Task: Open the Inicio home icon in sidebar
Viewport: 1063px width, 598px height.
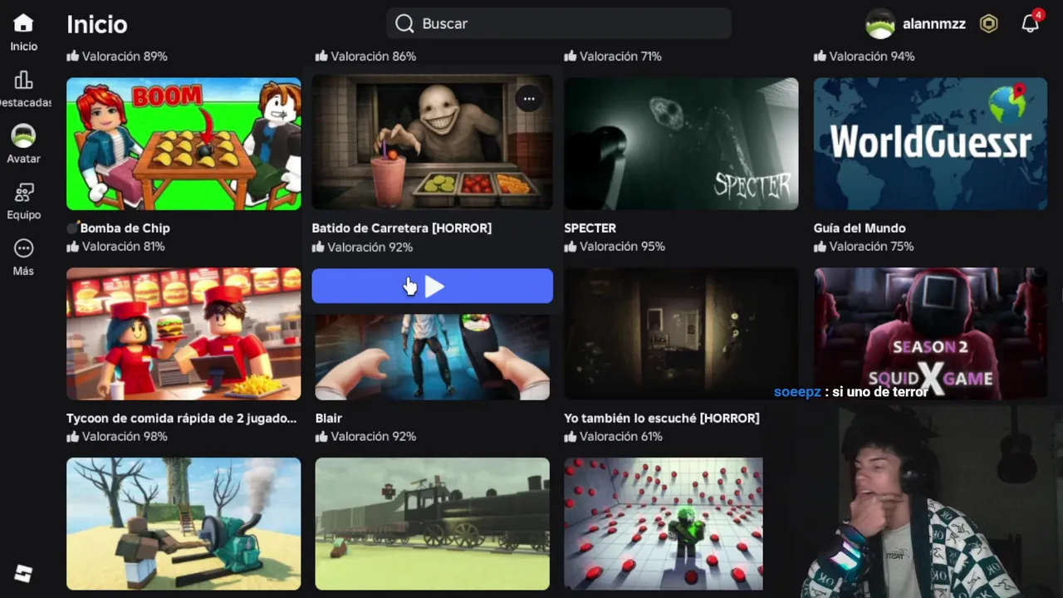Action: click(x=23, y=23)
